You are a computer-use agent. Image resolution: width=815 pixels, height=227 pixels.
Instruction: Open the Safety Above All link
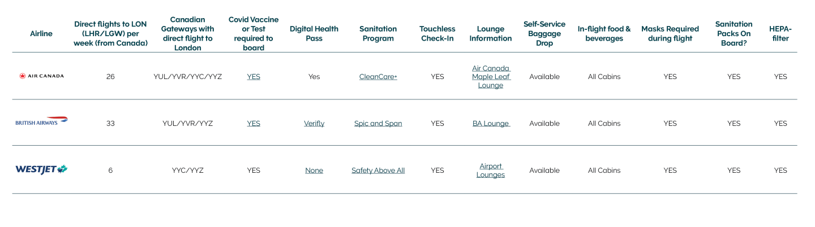click(378, 171)
